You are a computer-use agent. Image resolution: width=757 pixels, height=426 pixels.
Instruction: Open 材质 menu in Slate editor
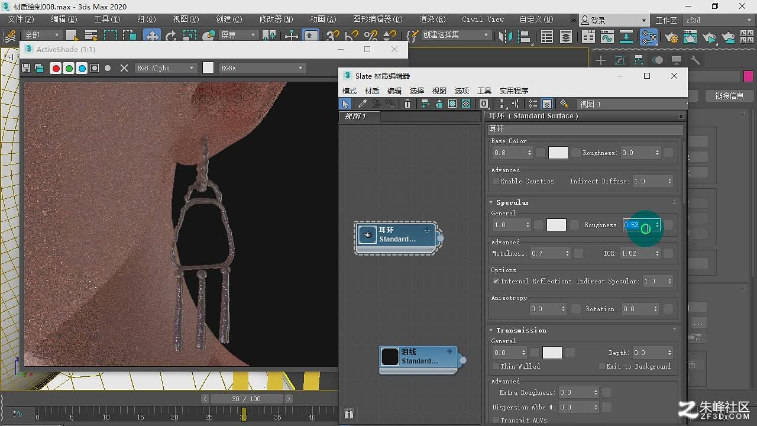[372, 91]
